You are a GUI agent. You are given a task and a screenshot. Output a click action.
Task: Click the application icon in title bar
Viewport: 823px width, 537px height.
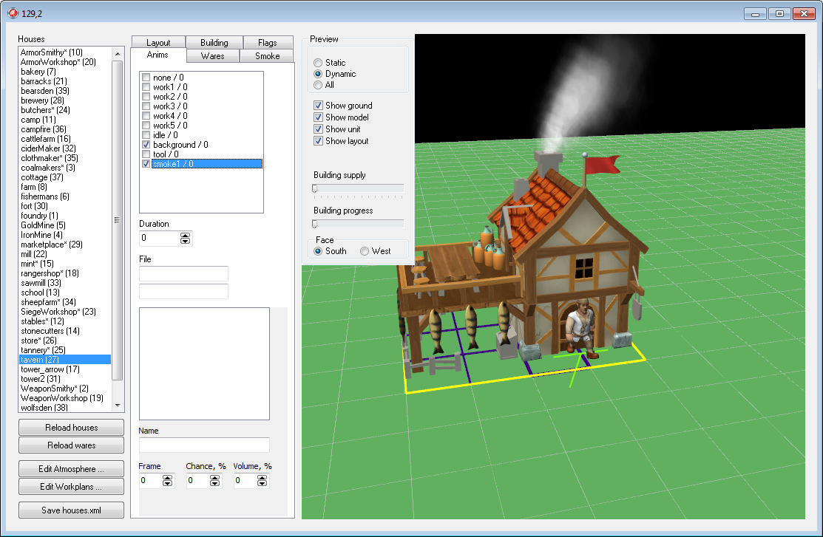pyautogui.click(x=13, y=13)
